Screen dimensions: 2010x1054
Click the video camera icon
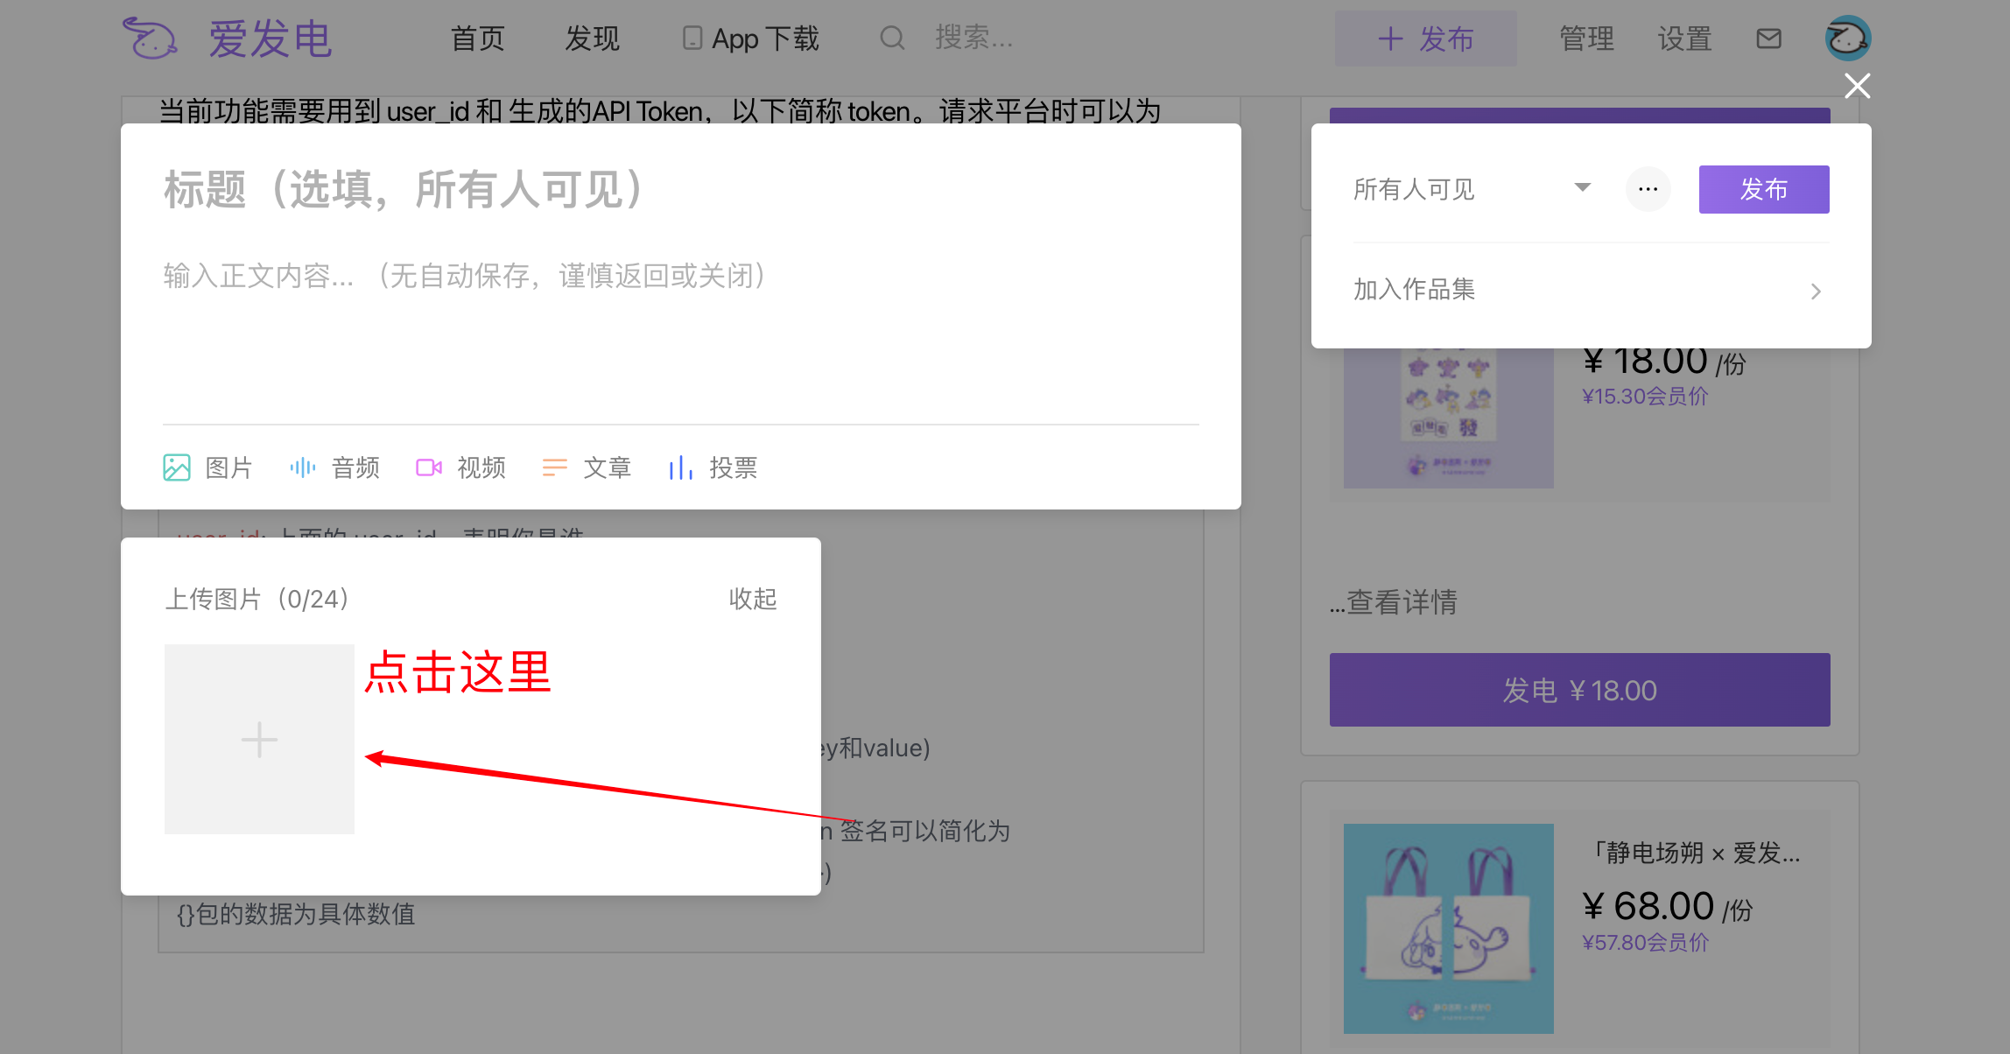[429, 467]
